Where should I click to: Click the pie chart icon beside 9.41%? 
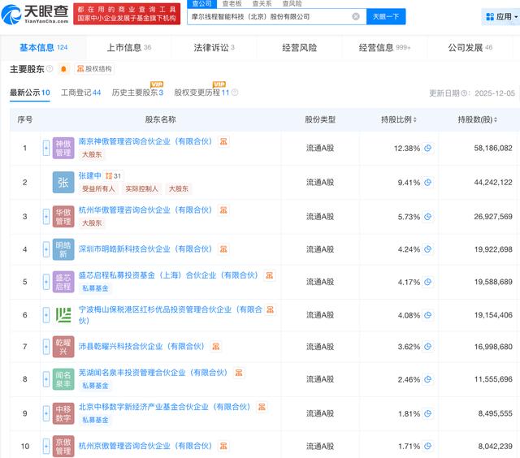point(427,183)
